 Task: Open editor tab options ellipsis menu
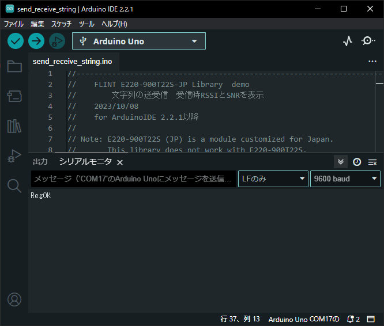[372, 62]
